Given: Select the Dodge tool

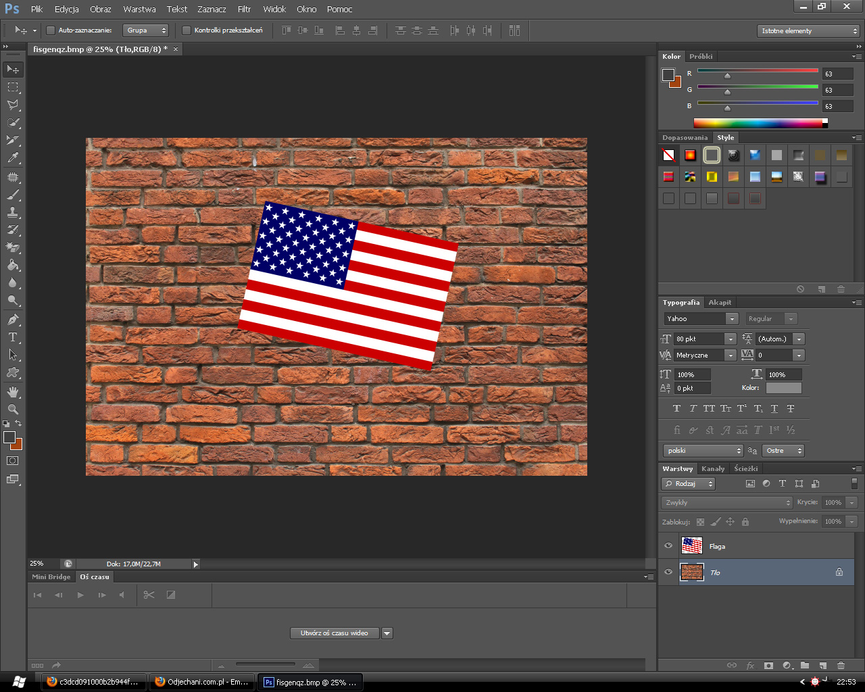Looking at the screenshot, I should 13,300.
